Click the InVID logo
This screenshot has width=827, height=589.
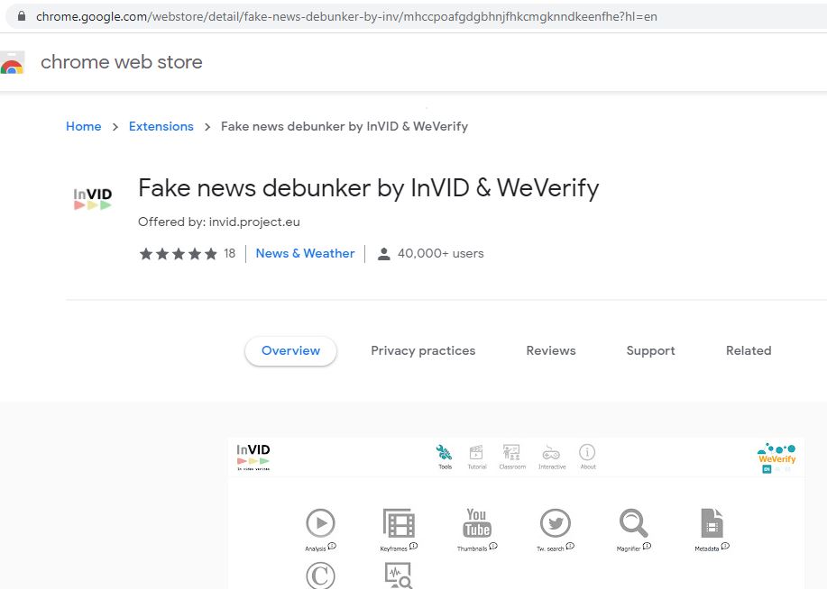255,454
